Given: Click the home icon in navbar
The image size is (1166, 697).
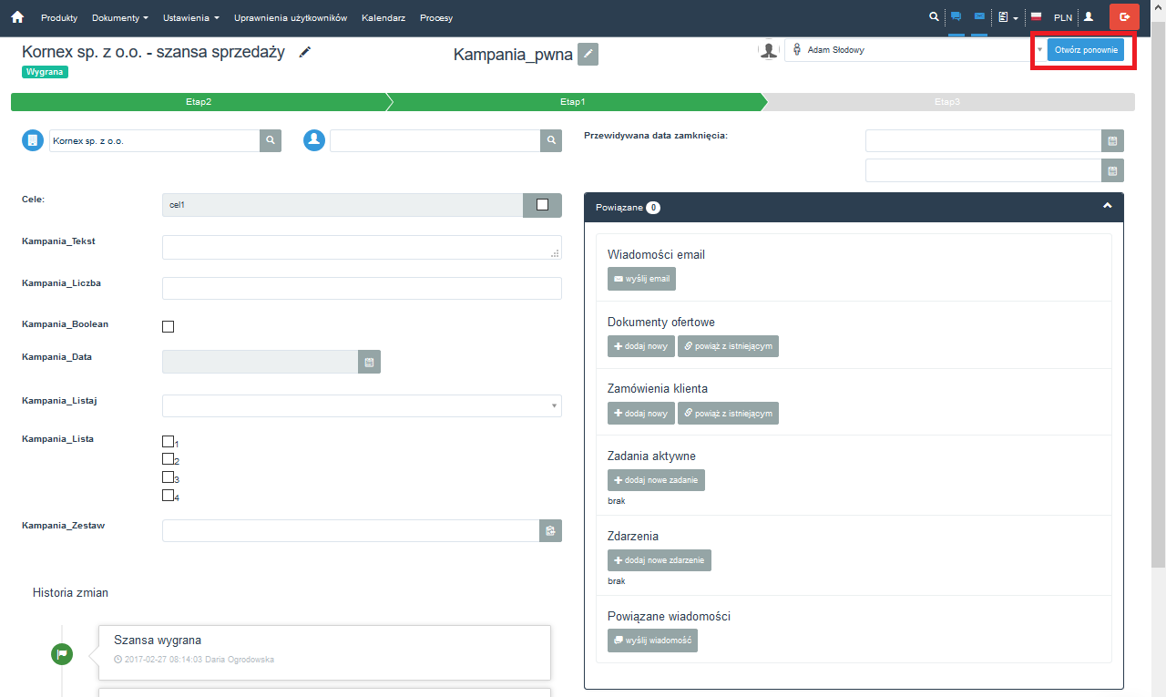Looking at the screenshot, I should 17,17.
